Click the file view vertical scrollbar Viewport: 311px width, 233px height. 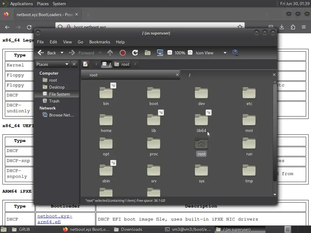click(x=275, y=132)
